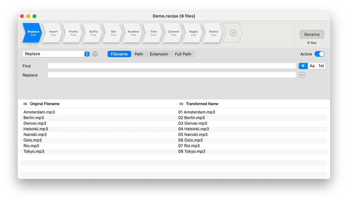Open Transformed Name column menu icon

tap(181, 104)
